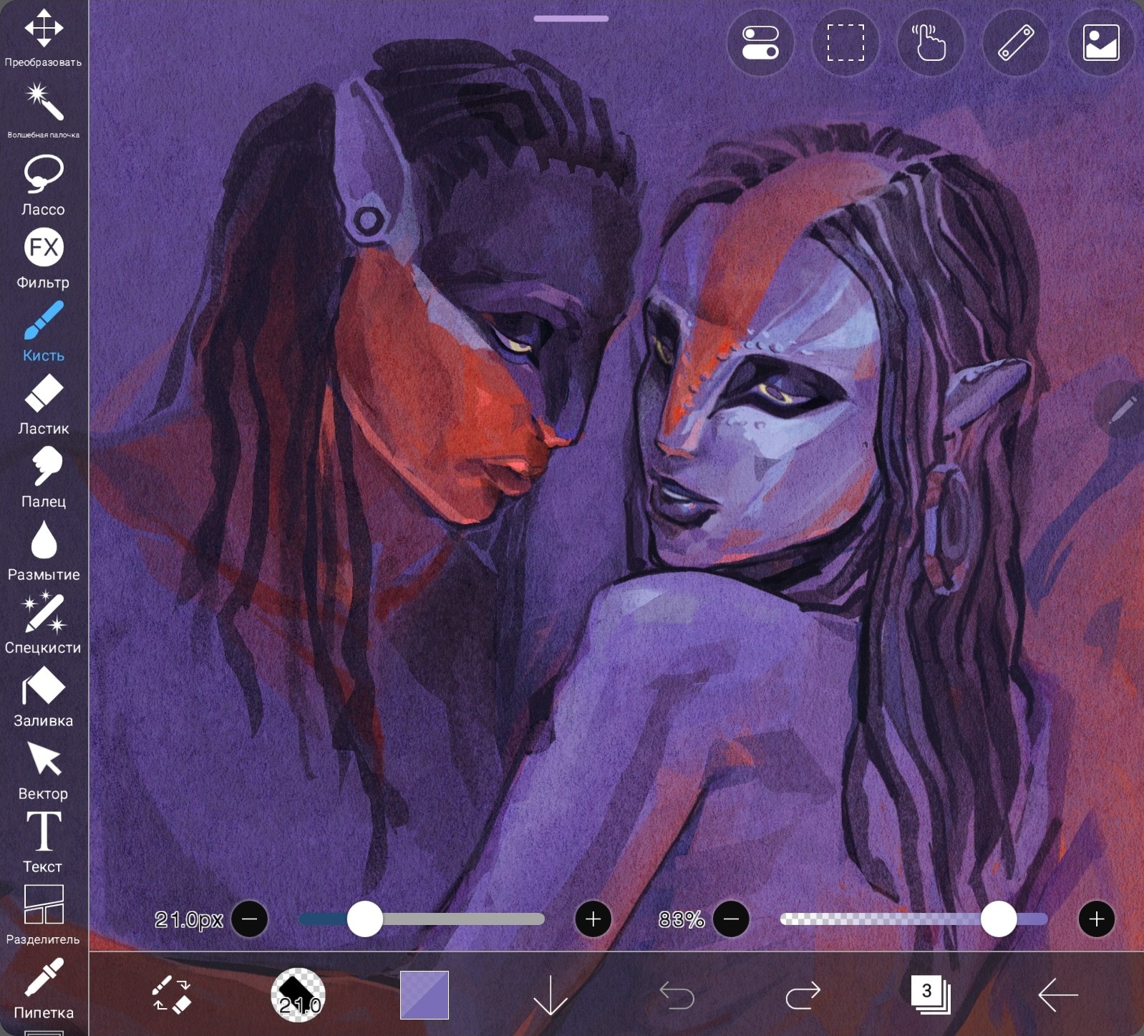Image resolution: width=1144 pixels, height=1036 pixels.
Task: Open the selection area dashed-rectangle button
Action: coord(845,43)
